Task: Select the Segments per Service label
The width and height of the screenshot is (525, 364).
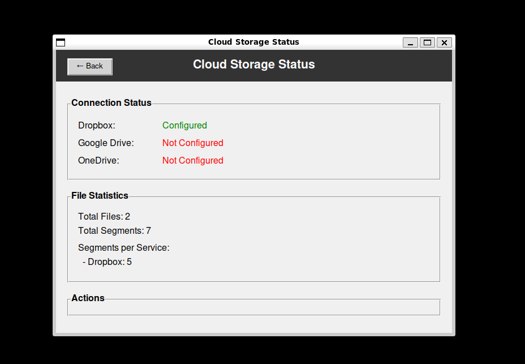Action: tap(124, 248)
